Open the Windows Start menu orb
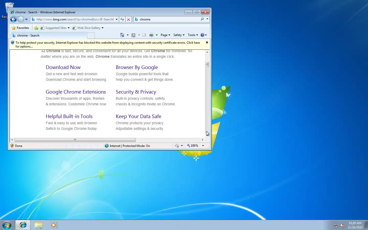Image resolution: width=368 pixels, height=230 pixels. 7,225
